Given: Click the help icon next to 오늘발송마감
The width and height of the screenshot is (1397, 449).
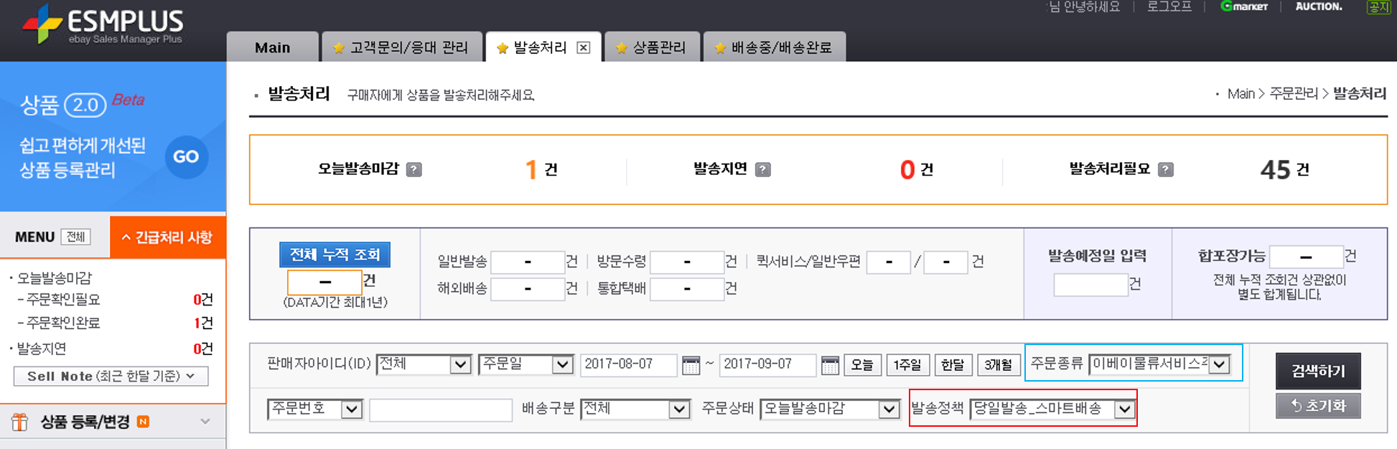Looking at the screenshot, I should click(x=414, y=170).
